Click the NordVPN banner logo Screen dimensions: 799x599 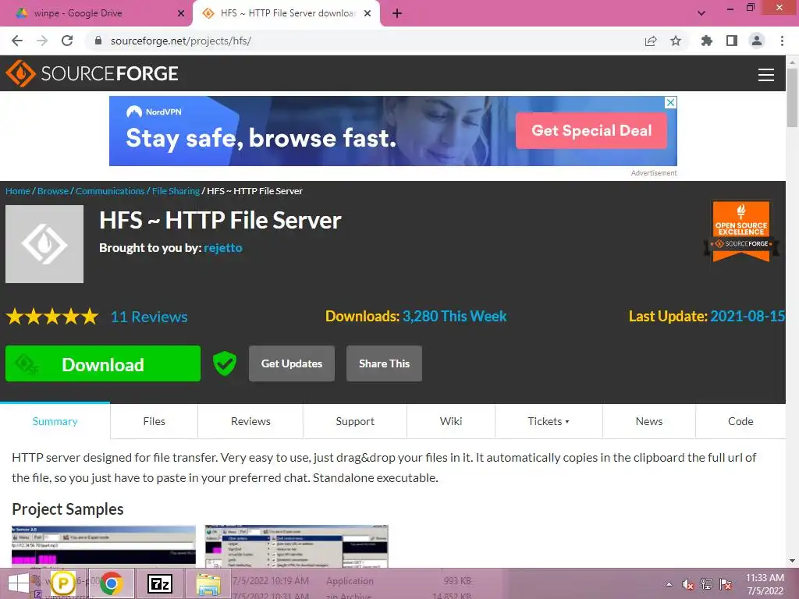click(154, 112)
